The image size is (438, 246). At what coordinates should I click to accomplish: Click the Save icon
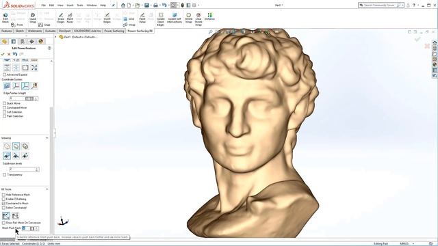point(146,5)
